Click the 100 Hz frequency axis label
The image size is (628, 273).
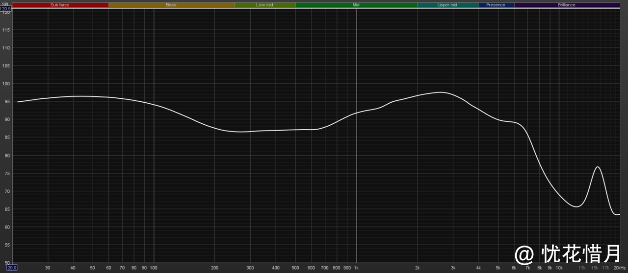(154, 268)
